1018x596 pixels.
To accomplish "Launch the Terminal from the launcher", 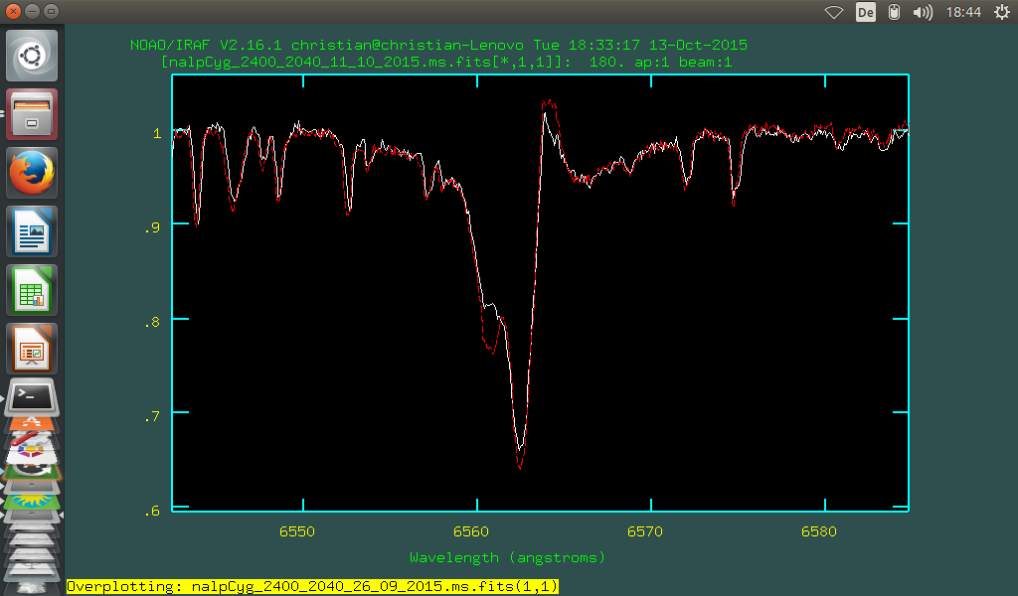I will click(x=32, y=397).
